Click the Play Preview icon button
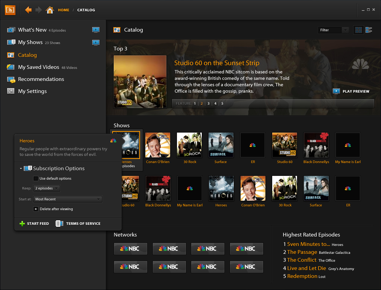 (337, 91)
